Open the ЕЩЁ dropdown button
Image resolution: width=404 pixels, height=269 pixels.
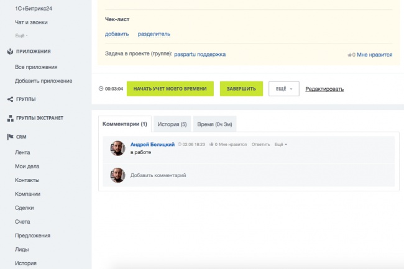[x=284, y=89]
